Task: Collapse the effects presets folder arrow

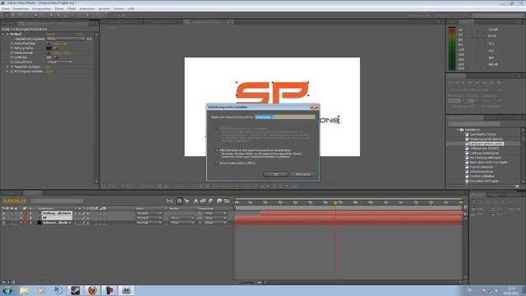Action: point(458,130)
